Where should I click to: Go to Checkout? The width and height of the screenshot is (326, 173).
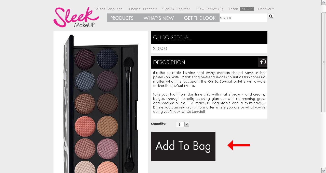pos(266,9)
